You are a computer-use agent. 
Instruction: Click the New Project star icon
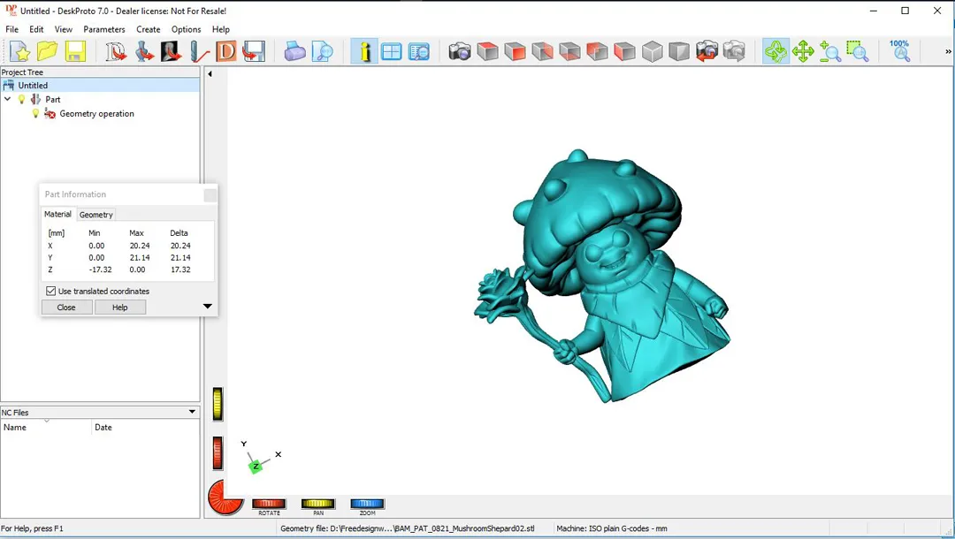[20, 52]
